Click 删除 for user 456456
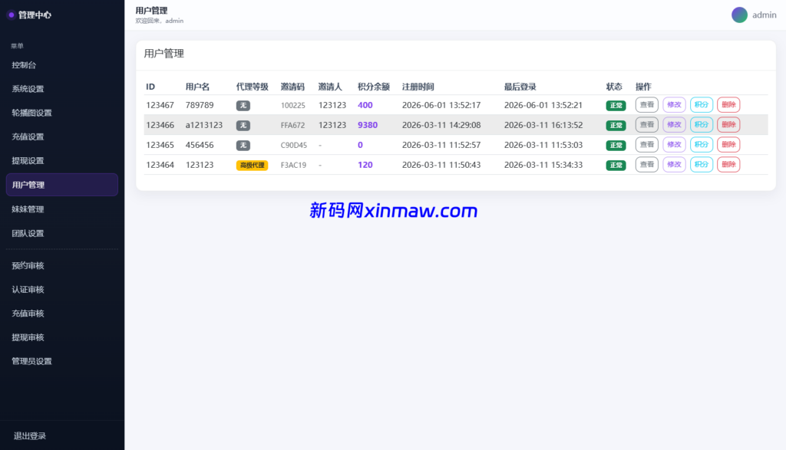Screen dimensions: 786x450 coord(728,145)
